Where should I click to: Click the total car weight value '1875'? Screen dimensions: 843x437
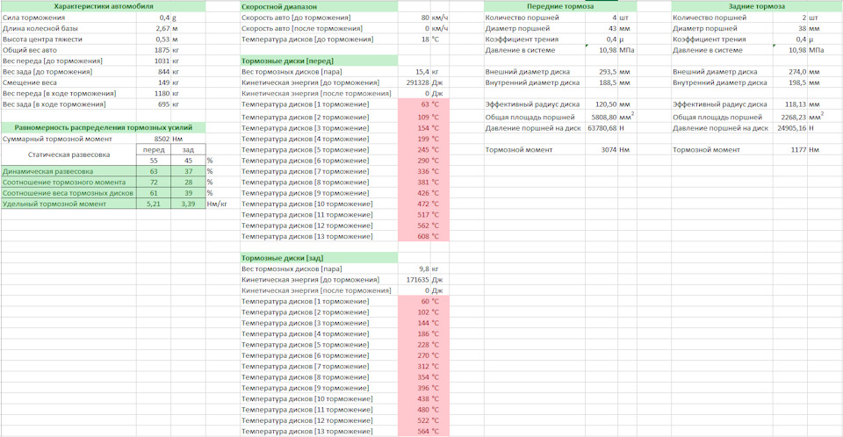pyautogui.click(x=153, y=50)
